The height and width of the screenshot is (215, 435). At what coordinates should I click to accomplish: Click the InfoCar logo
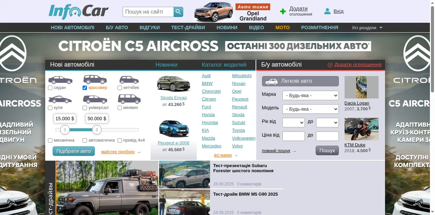pos(79,12)
